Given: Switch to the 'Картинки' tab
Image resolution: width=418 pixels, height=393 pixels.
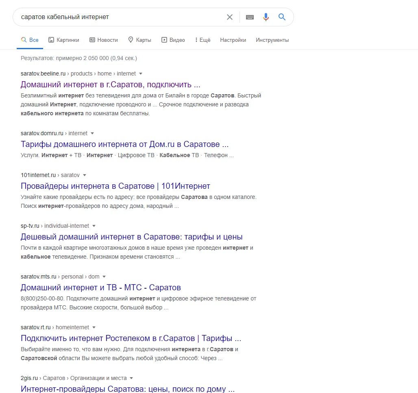Looking at the screenshot, I should pos(64,40).
